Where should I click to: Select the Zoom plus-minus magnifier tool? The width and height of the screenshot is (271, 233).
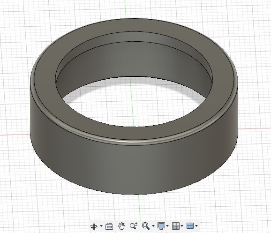click(134, 226)
